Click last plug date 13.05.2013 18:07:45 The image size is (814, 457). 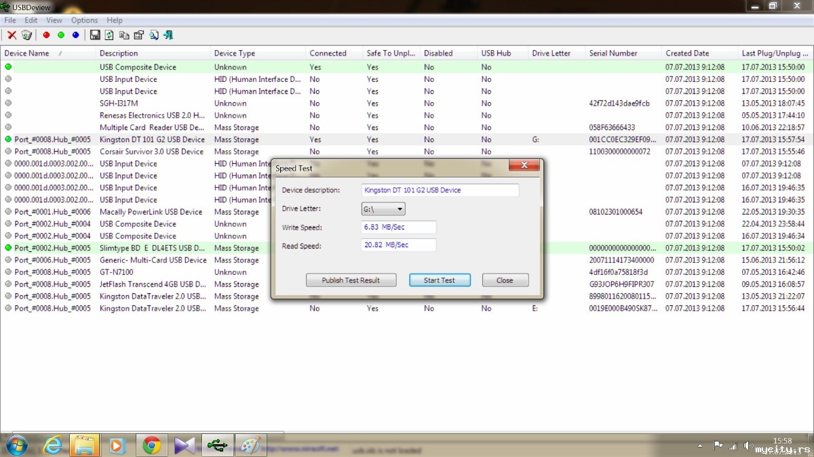[x=773, y=104]
